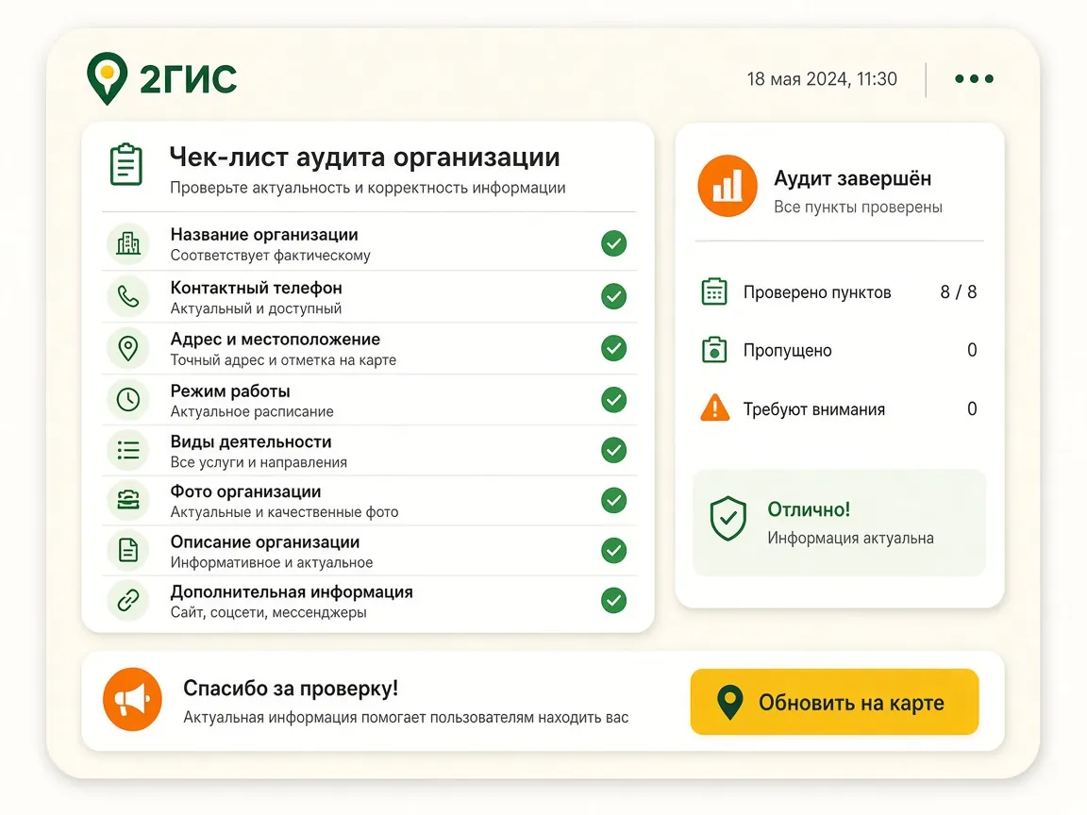The image size is (1087, 815).
Task: Click the text Актуальное расписание
Action: coord(252,411)
